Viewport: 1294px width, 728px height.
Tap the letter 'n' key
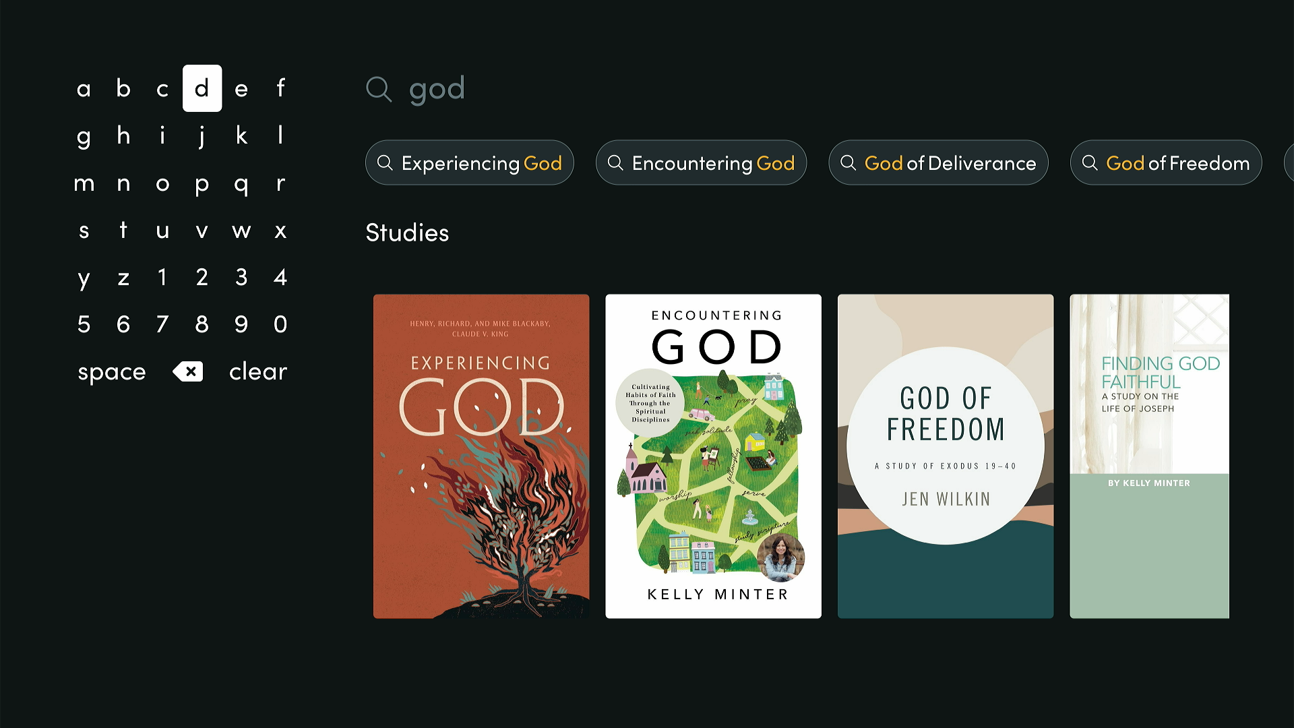click(123, 183)
